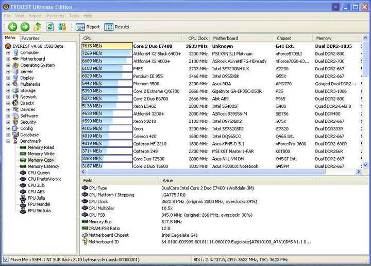Switch to the Menu sidebar tab
Image resolution: width=371 pixels, height=266 pixels.
10,37
